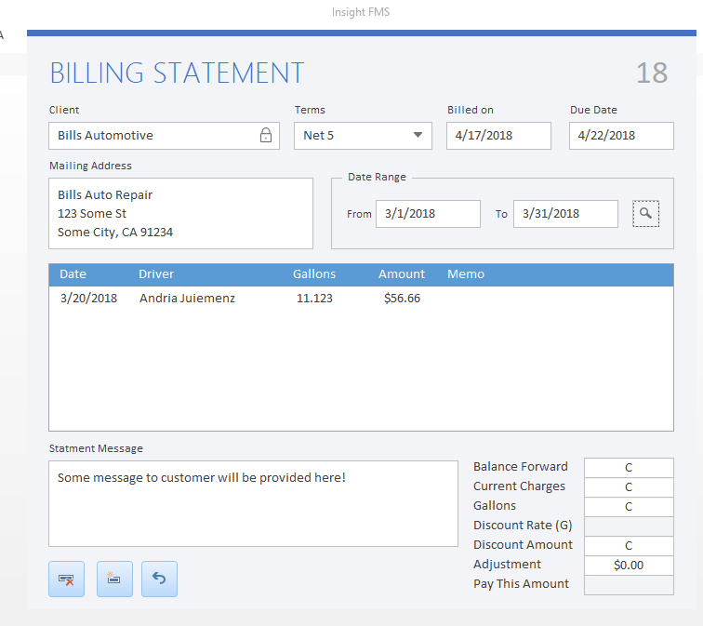The image size is (703, 626).
Task: Click the Memo column header
Action: point(466,274)
